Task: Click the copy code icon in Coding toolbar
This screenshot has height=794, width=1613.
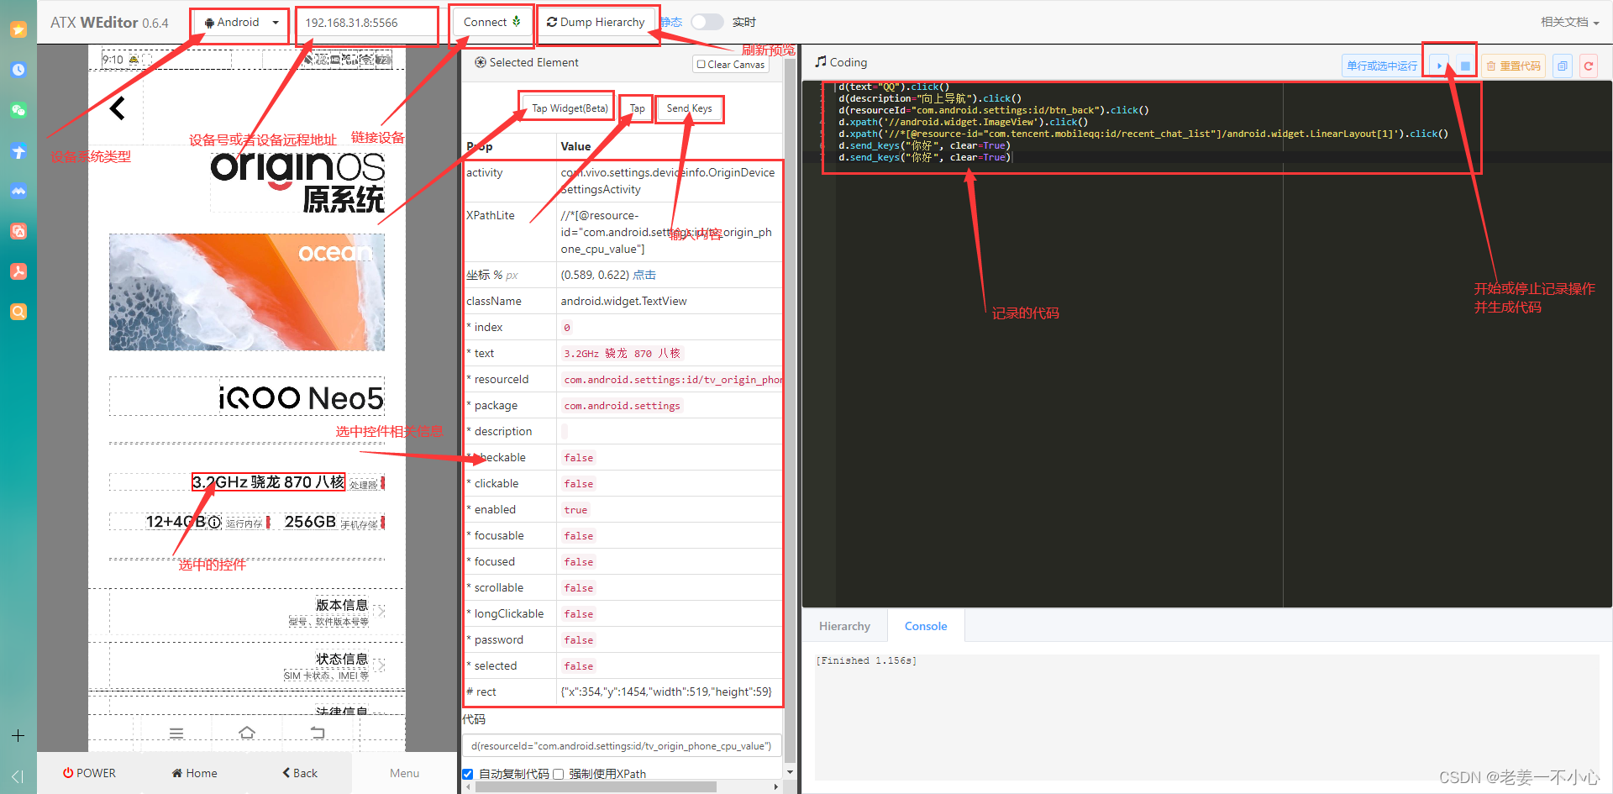Action: (1563, 66)
